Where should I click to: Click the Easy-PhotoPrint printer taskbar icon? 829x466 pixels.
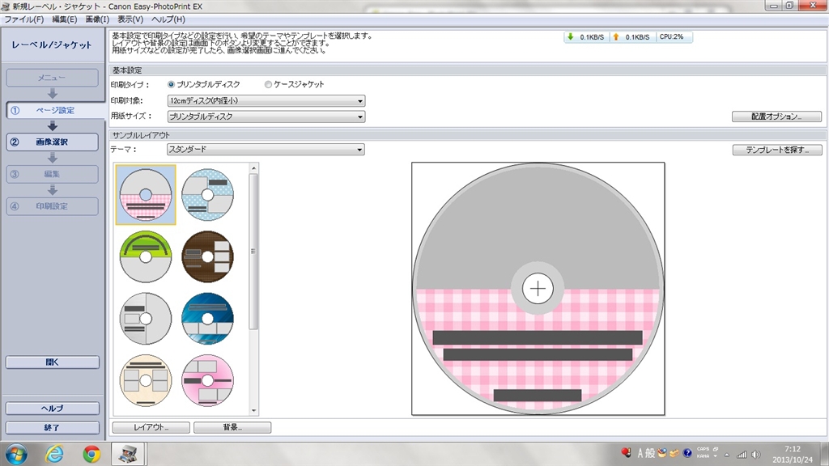tap(128, 454)
